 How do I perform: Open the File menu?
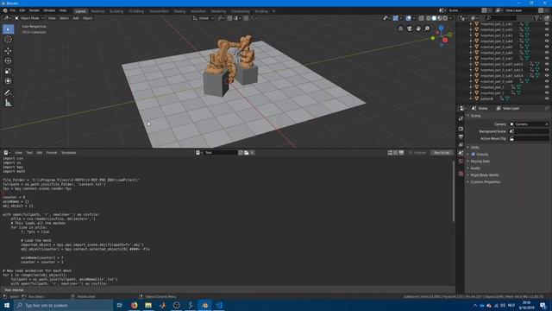pos(13,10)
